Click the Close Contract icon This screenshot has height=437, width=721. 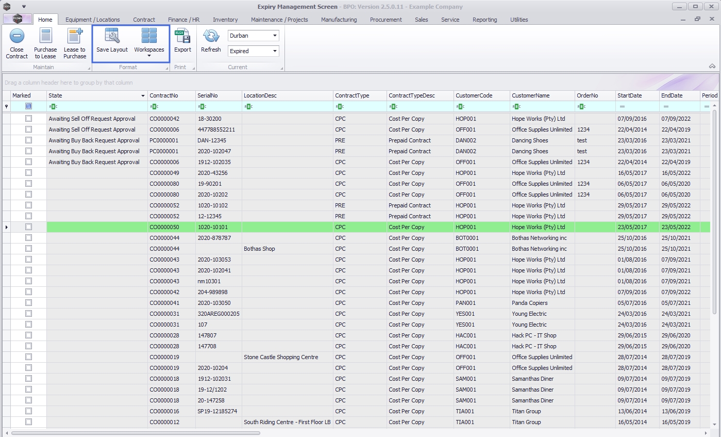click(17, 37)
